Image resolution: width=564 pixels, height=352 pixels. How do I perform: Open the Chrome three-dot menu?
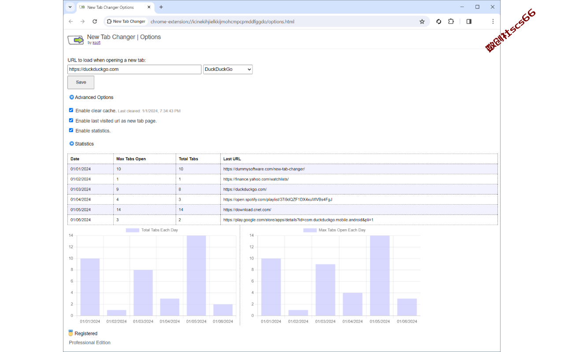tap(493, 22)
